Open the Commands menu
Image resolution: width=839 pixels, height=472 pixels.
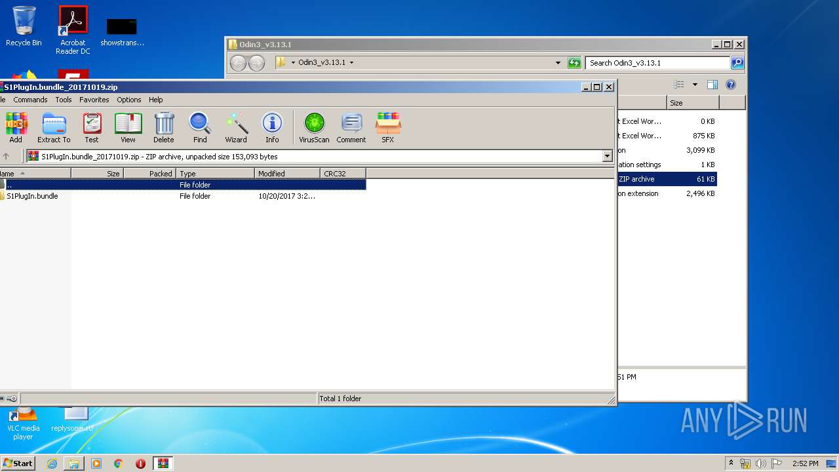pyautogui.click(x=30, y=100)
